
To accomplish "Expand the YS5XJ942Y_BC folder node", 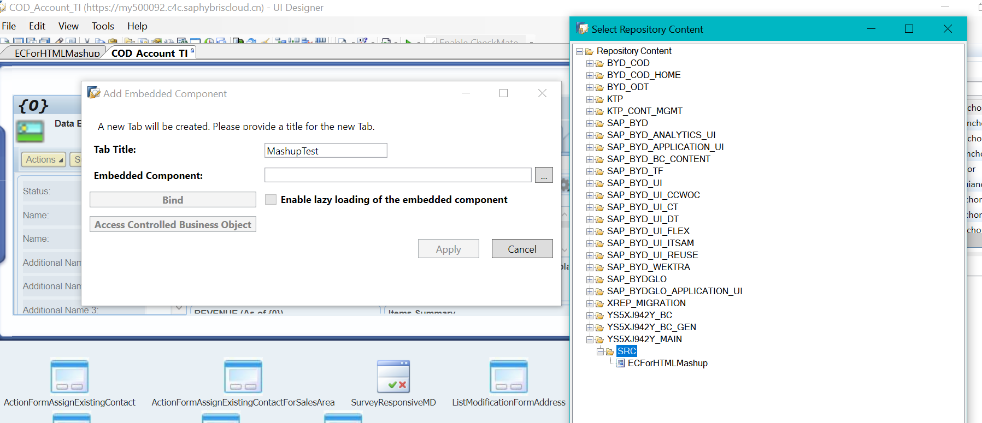I will click(590, 315).
